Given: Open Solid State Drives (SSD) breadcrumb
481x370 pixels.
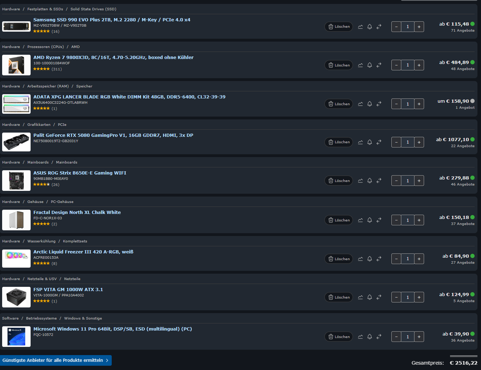Looking at the screenshot, I should (x=93, y=9).
